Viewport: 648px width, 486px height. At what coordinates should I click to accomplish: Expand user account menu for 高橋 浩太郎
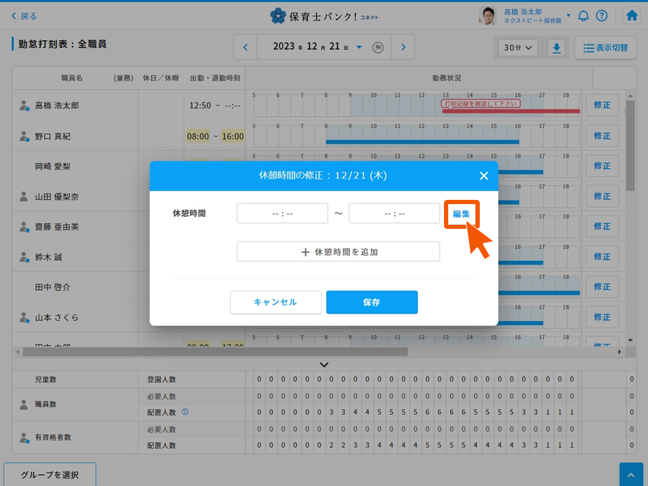point(568,15)
